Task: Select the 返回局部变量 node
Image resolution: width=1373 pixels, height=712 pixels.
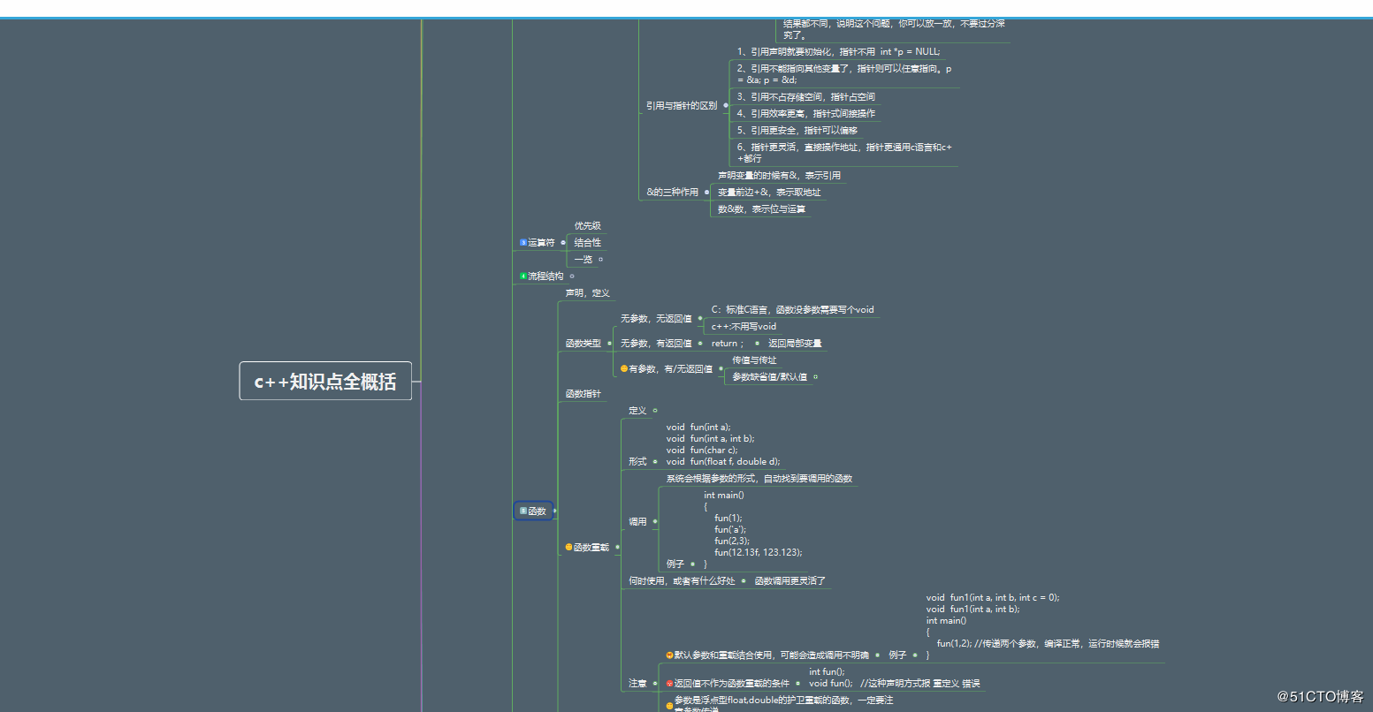Action: tap(795, 343)
